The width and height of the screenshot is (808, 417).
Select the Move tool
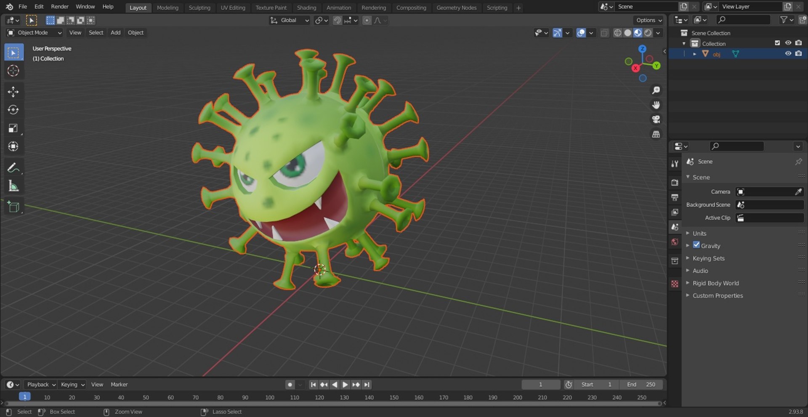click(13, 92)
